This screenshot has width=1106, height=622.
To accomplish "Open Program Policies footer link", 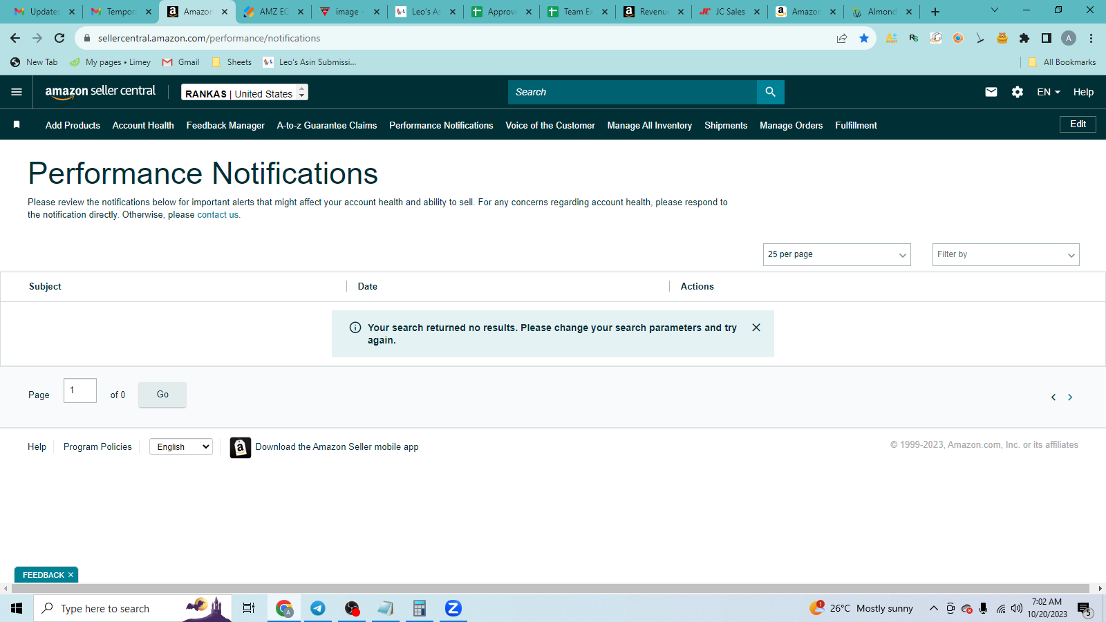I will coord(97,447).
